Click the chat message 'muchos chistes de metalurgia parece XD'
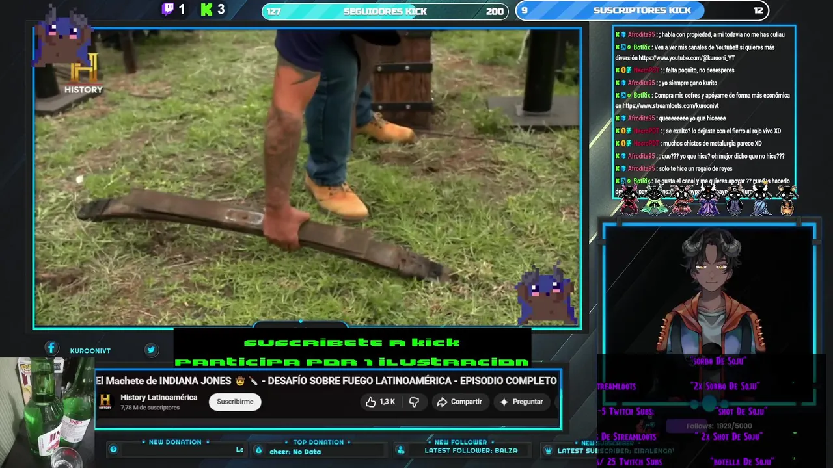The width and height of the screenshot is (833, 468). pos(712,144)
